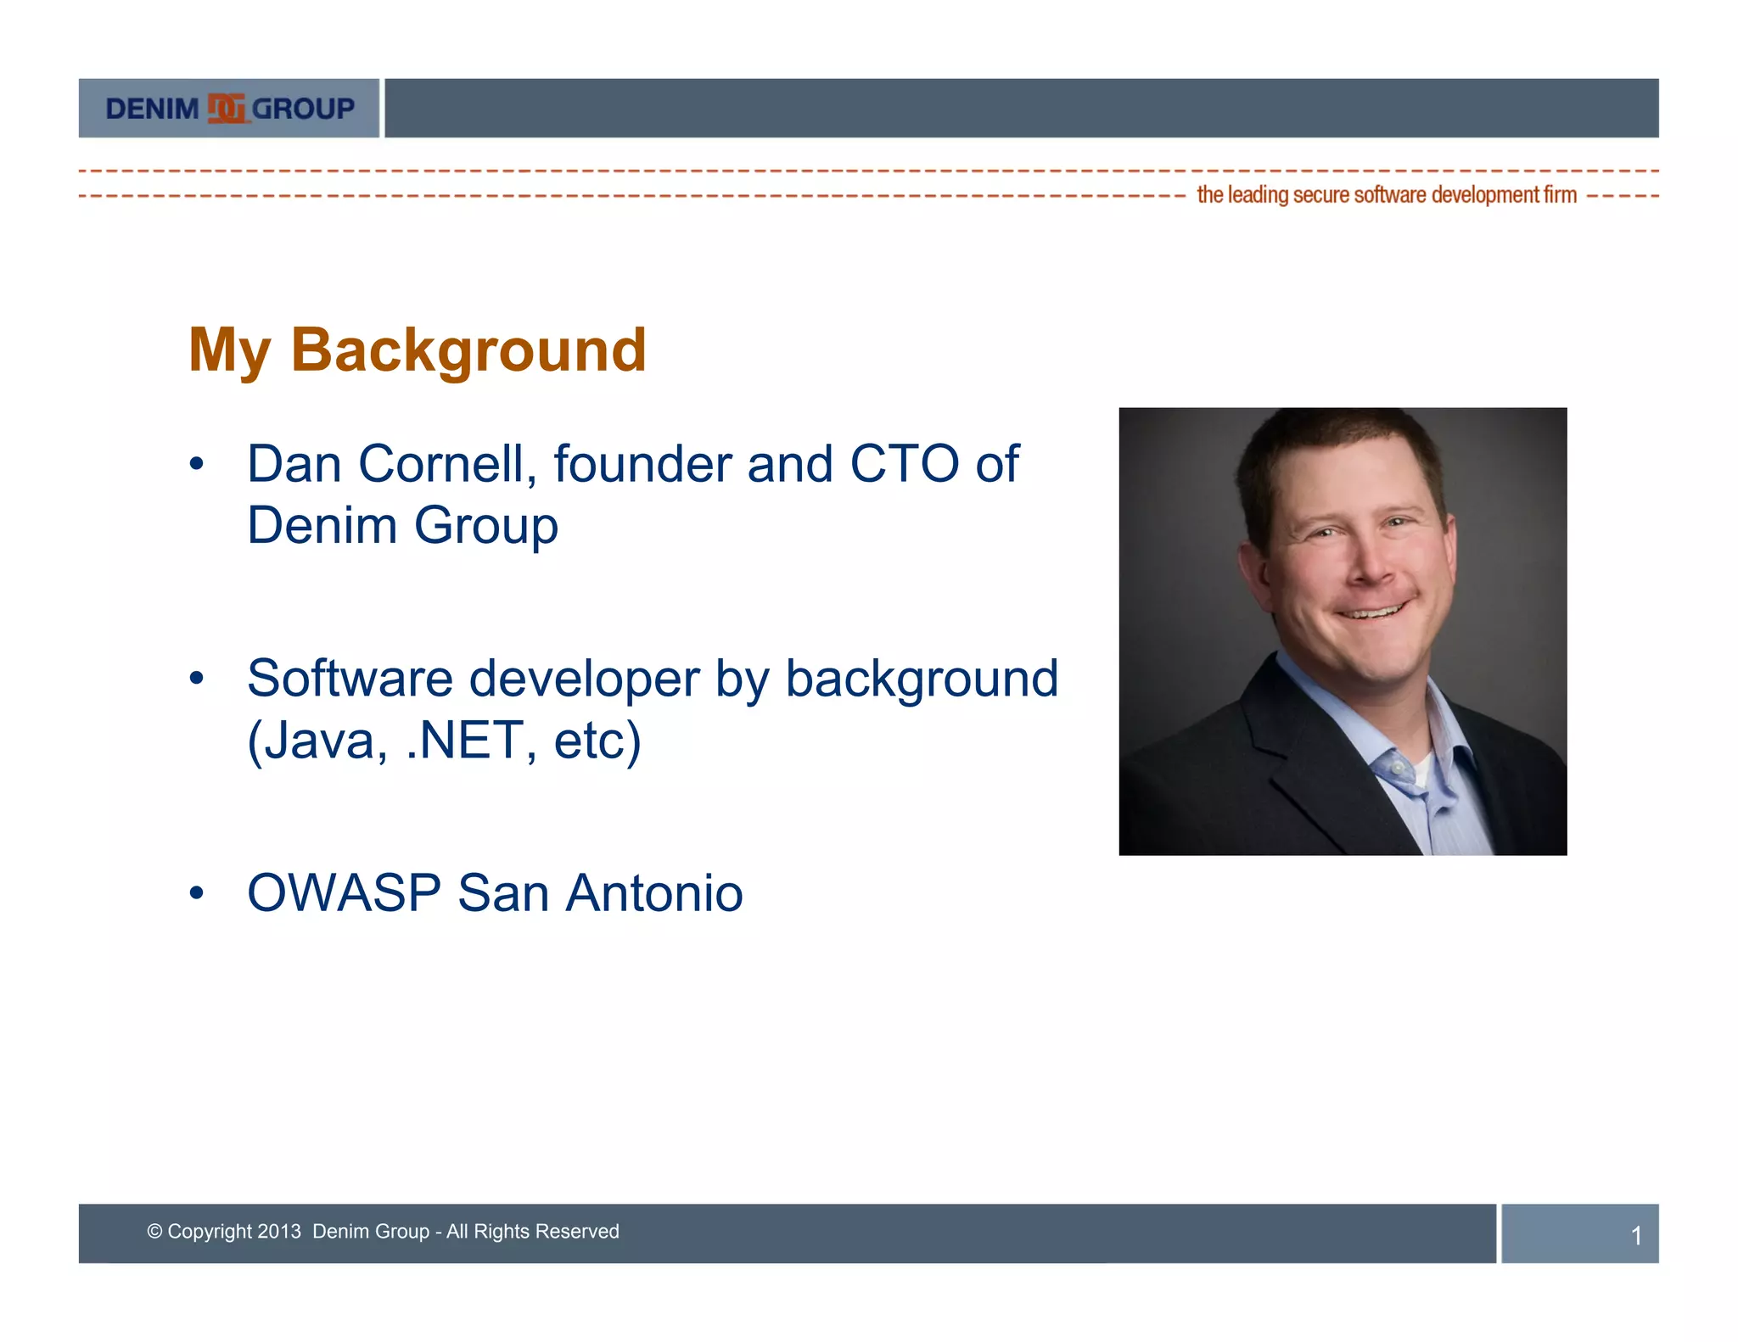Select the Software developer by background line

pos(652,679)
